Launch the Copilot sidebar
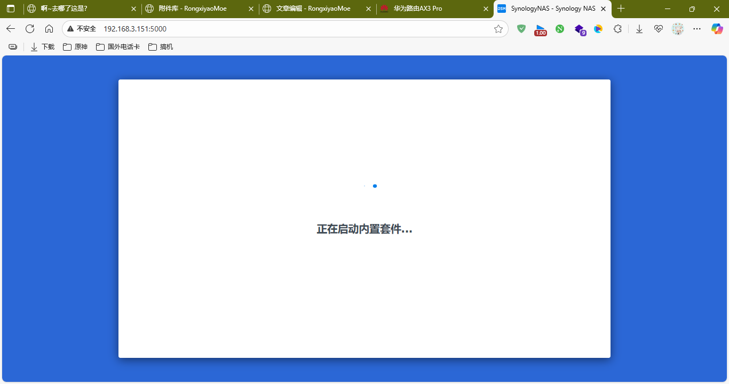729x384 pixels. pyautogui.click(x=717, y=29)
